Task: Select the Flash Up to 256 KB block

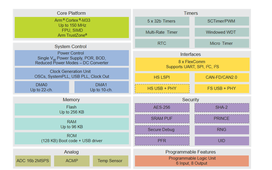Action: click(72, 110)
